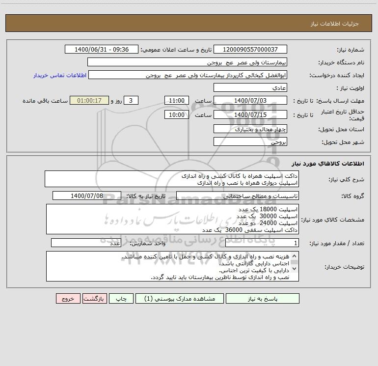
Task: Click label ایجاد کننده درخواست
Action: 337,75
